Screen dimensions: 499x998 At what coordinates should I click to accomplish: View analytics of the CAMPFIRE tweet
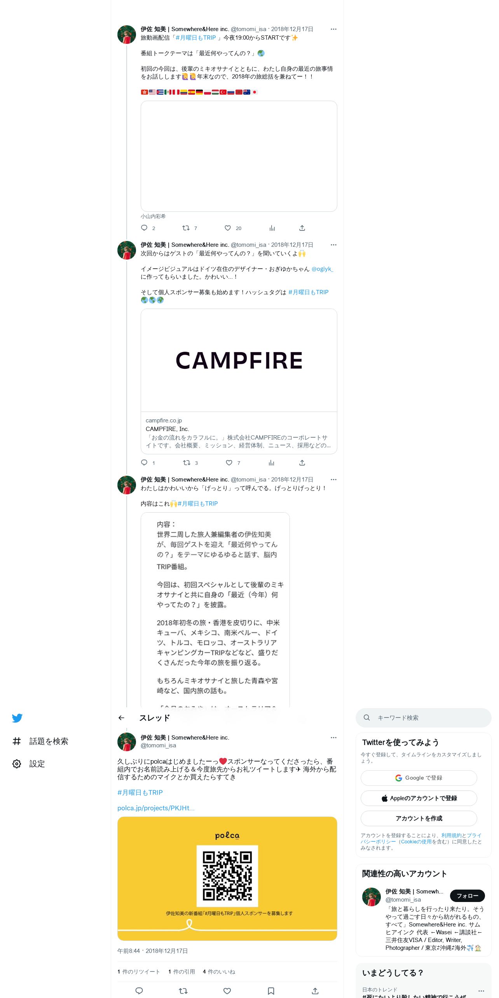(x=271, y=462)
